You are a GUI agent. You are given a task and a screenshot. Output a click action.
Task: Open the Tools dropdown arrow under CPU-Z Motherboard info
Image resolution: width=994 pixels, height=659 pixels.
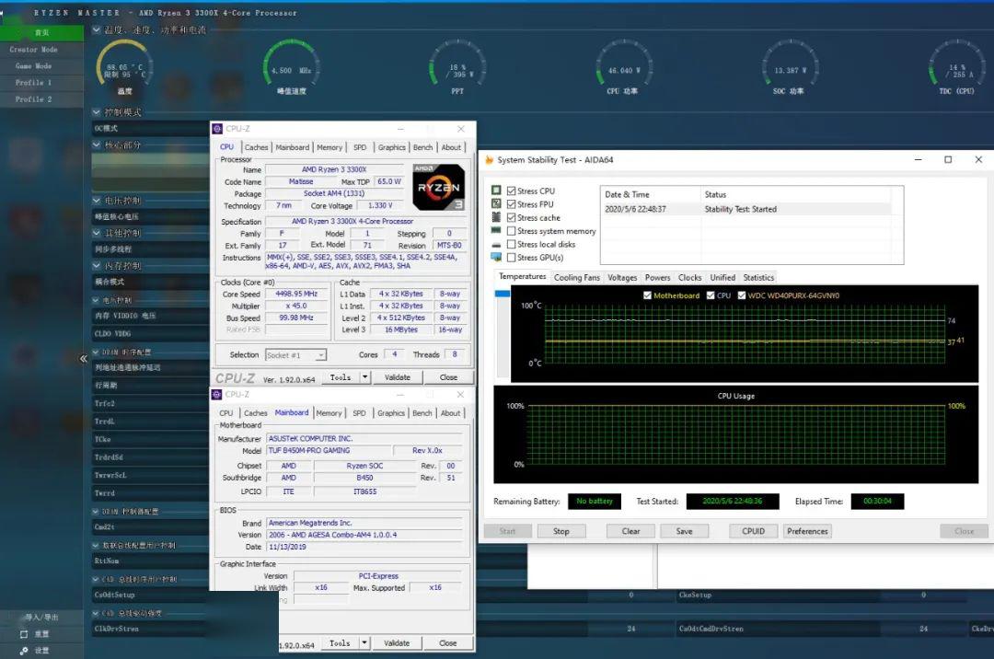point(364,642)
